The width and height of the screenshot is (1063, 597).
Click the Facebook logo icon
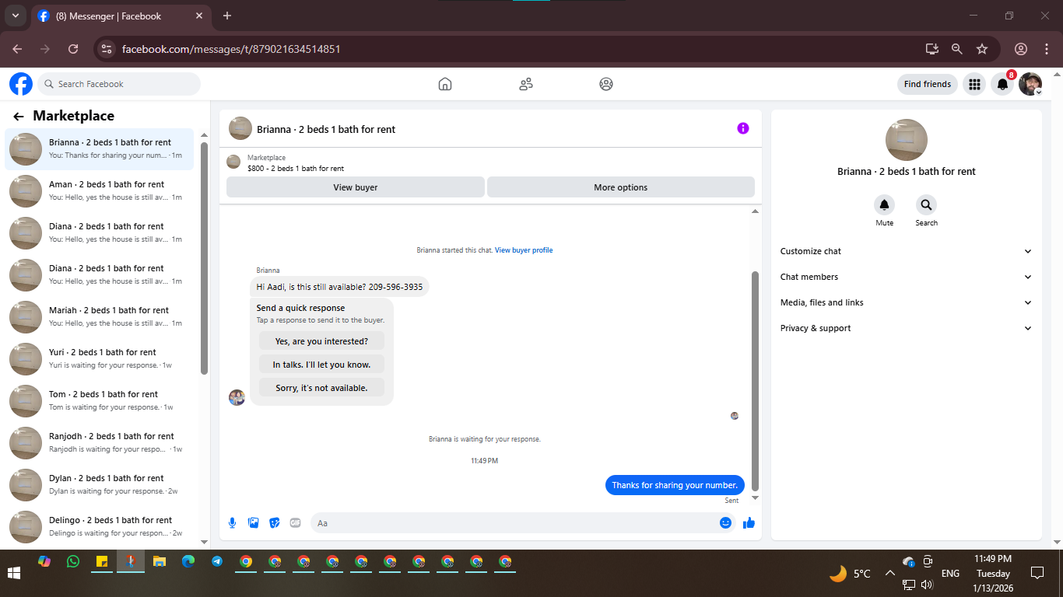(x=21, y=84)
